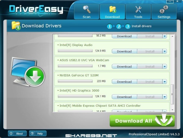Download ASUS USB2.0 UVC VGA WebCam driver

click(124, 66)
